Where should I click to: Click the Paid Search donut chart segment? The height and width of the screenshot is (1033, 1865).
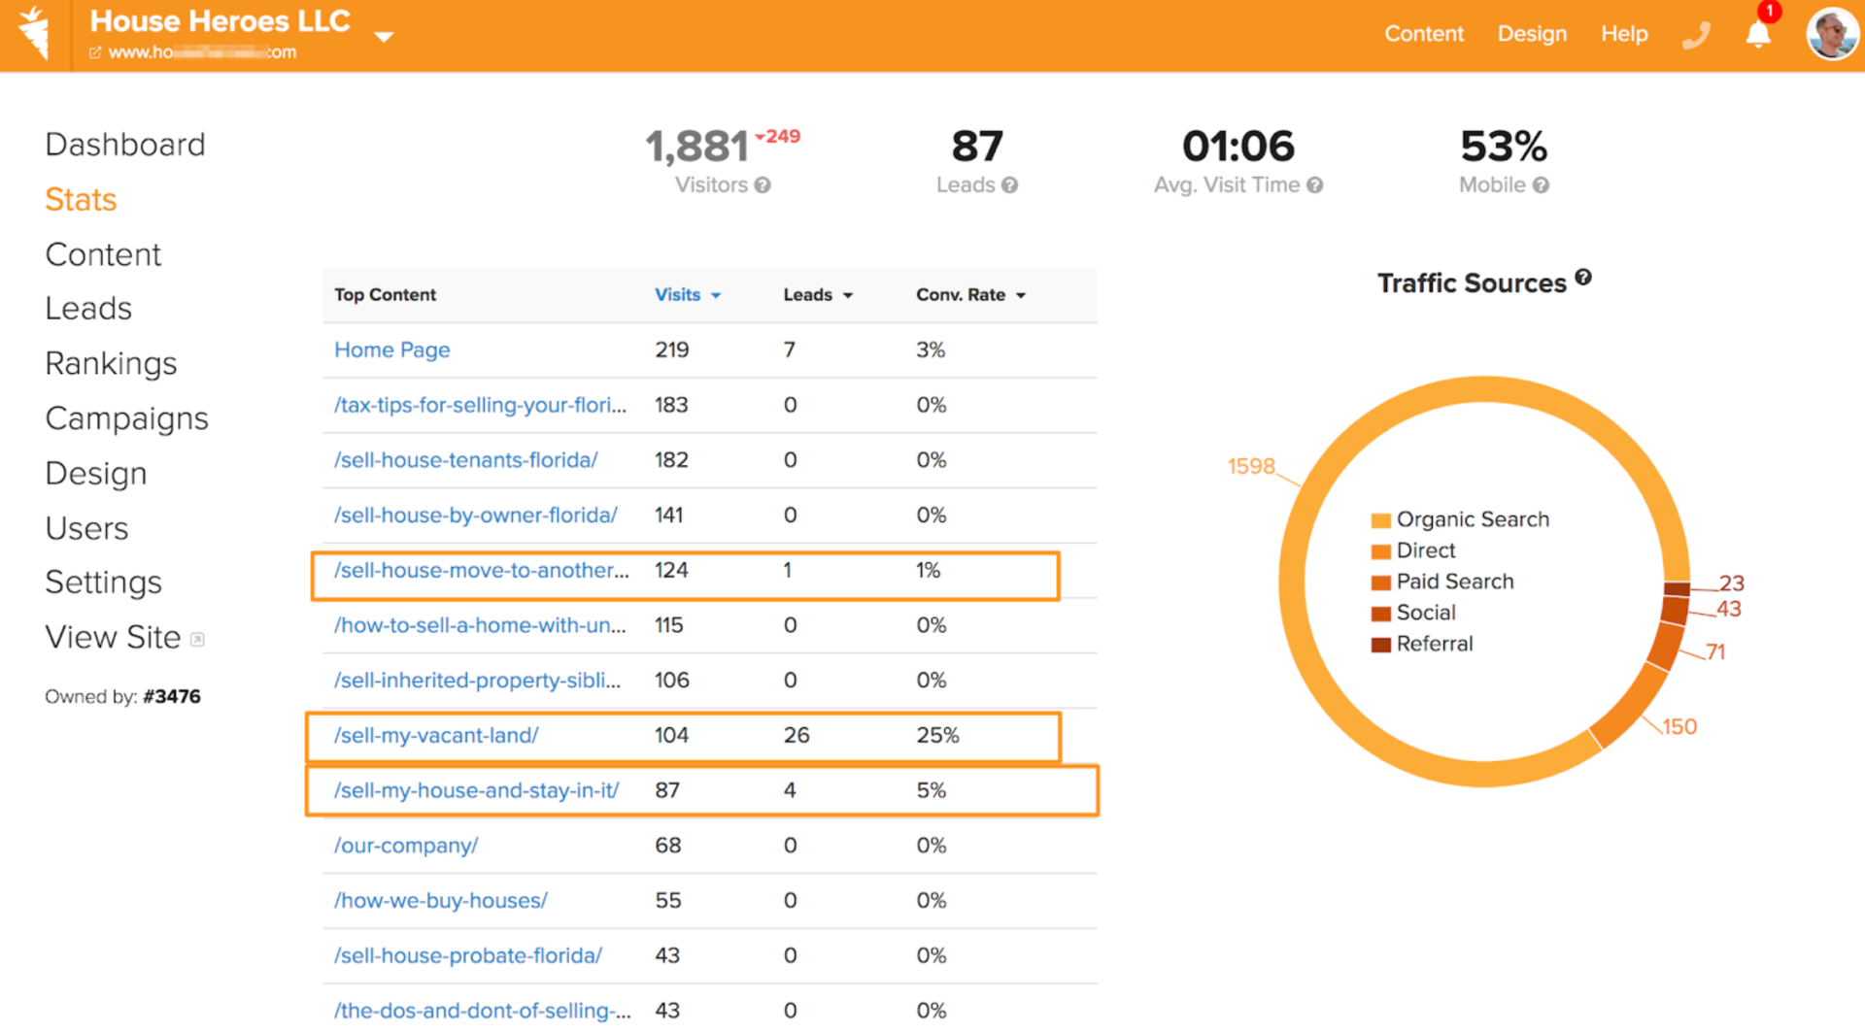[1665, 648]
